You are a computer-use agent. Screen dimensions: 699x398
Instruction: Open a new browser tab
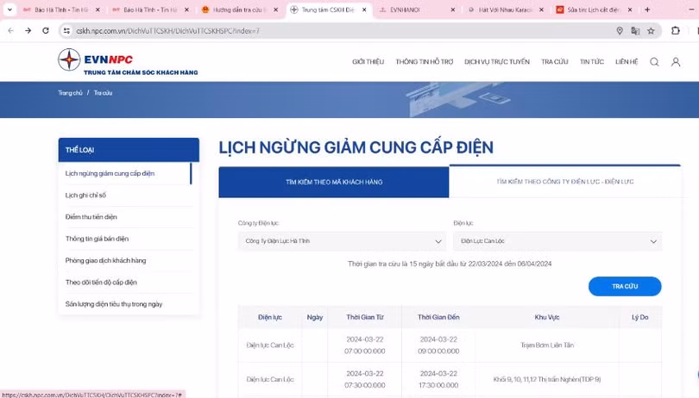click(647, 9)
